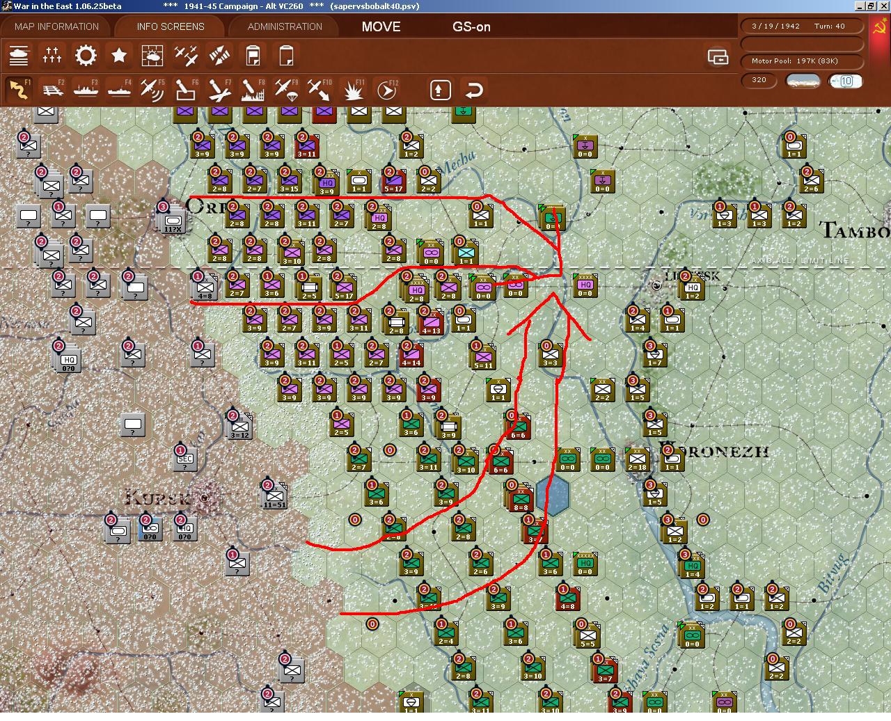This screenshot has height=721, width=891.
Task: Click the undo move arrow icon
Action: coord(473,90)
